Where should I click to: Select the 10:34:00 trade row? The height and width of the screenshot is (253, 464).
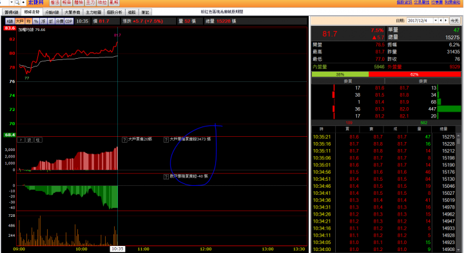[x=384, y=249]
